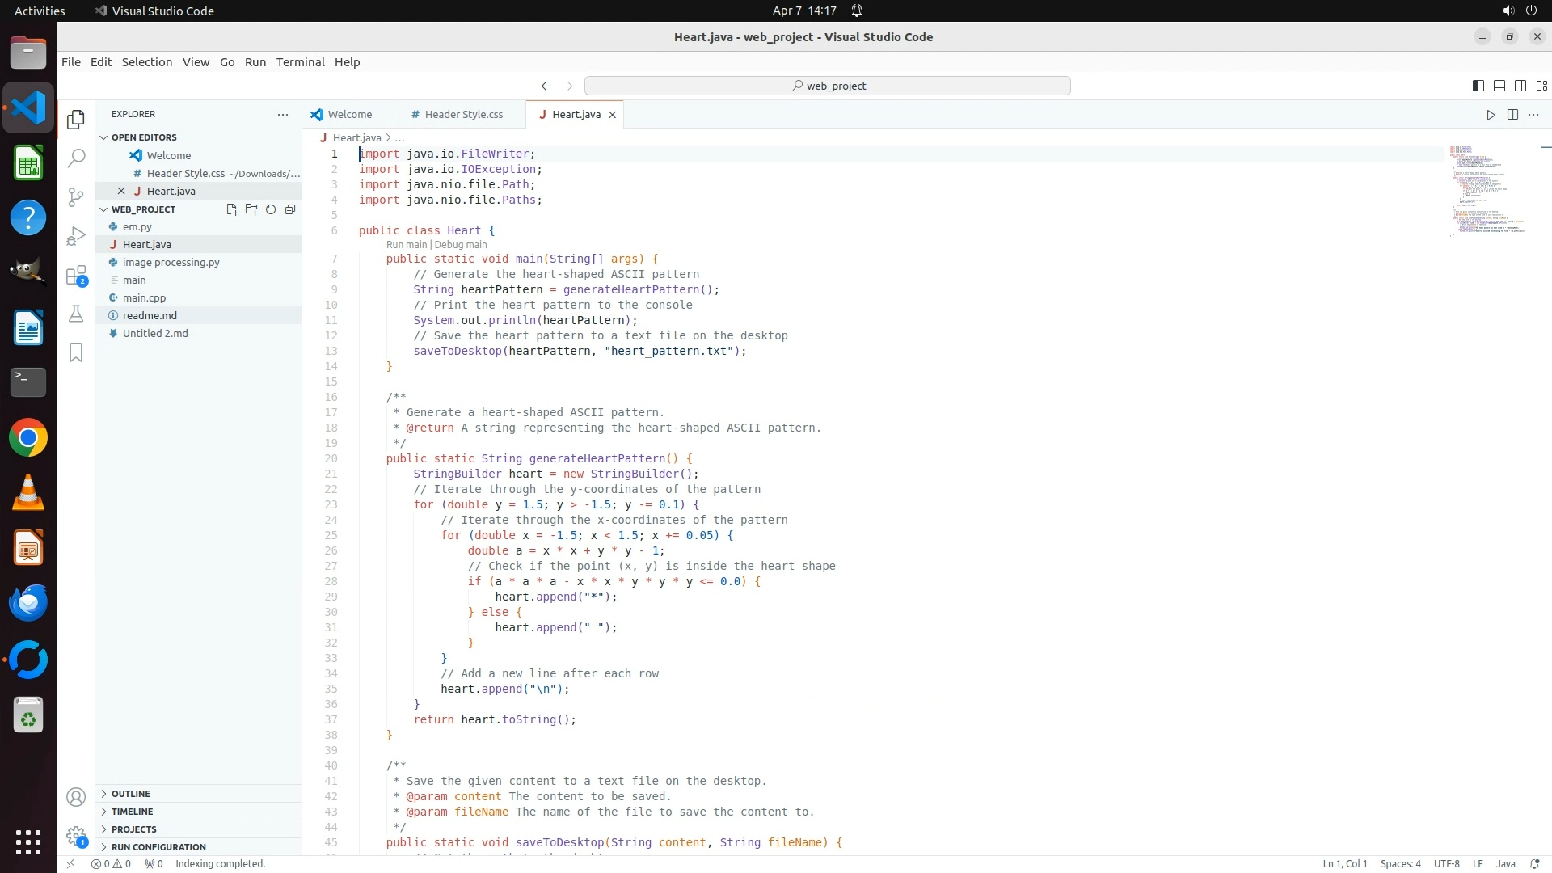Click the web_project command center search box
The height and width of the screenshot is (873, 1552).
click(827, 86)
